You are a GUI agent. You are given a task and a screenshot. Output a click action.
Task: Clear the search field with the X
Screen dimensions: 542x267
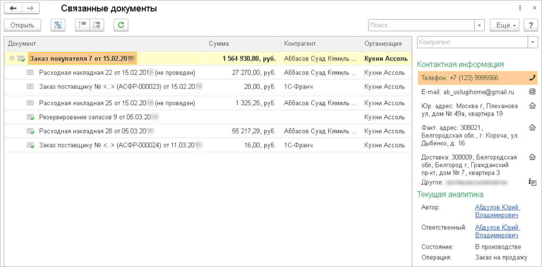point(480,25)
